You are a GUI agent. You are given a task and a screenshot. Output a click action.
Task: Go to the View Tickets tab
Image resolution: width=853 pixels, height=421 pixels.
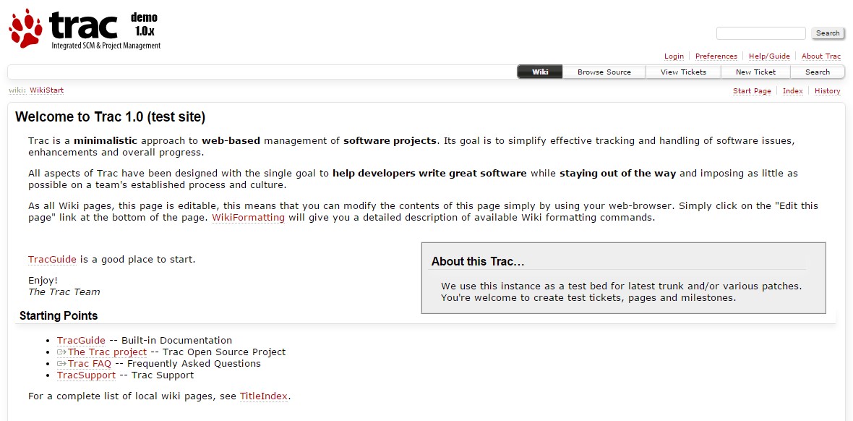683,72
